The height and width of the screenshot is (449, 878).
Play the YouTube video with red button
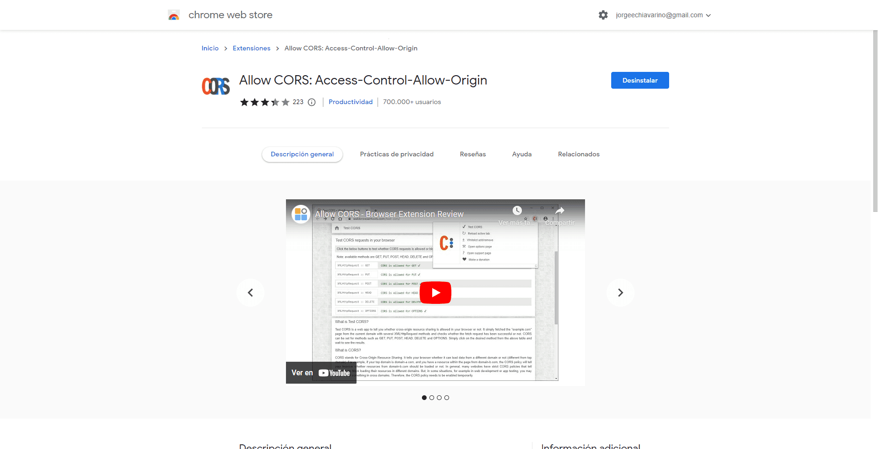435,293
